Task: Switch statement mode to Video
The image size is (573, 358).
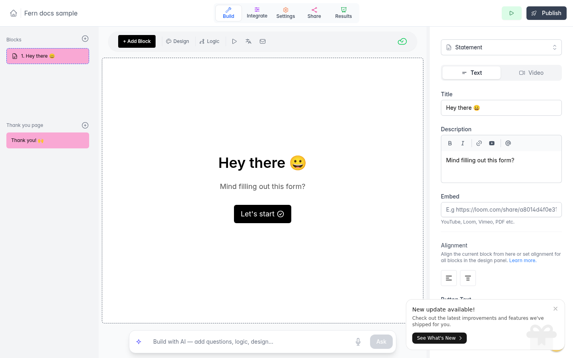Action: click(x=531, y=73)
